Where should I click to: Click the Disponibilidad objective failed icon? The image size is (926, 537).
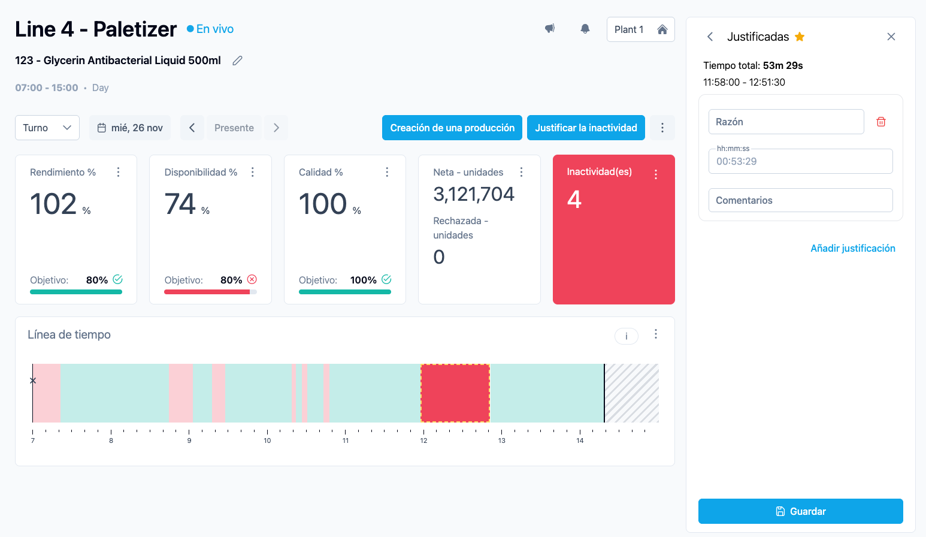(252, 279)
